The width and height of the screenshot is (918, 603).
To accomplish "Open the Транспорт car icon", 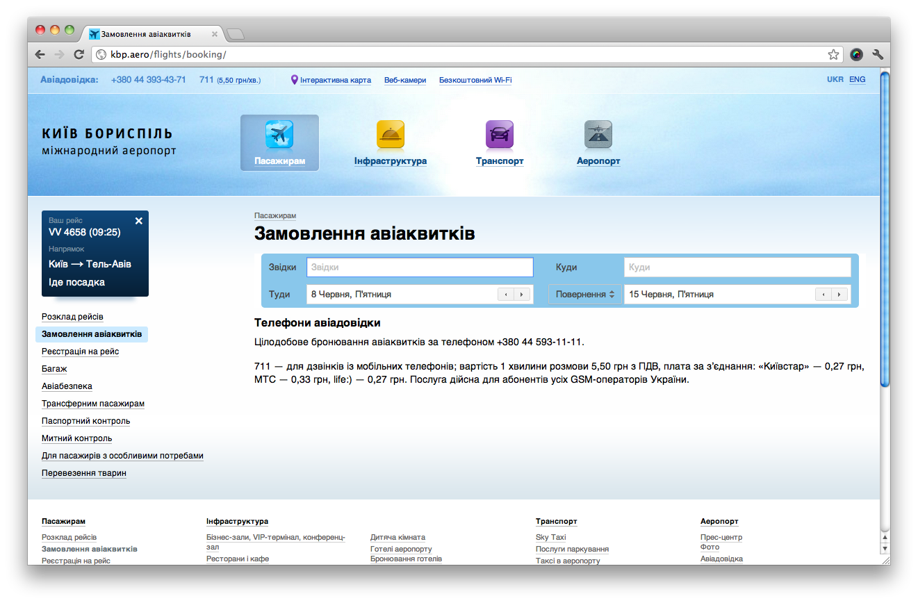I will (499, 134).
